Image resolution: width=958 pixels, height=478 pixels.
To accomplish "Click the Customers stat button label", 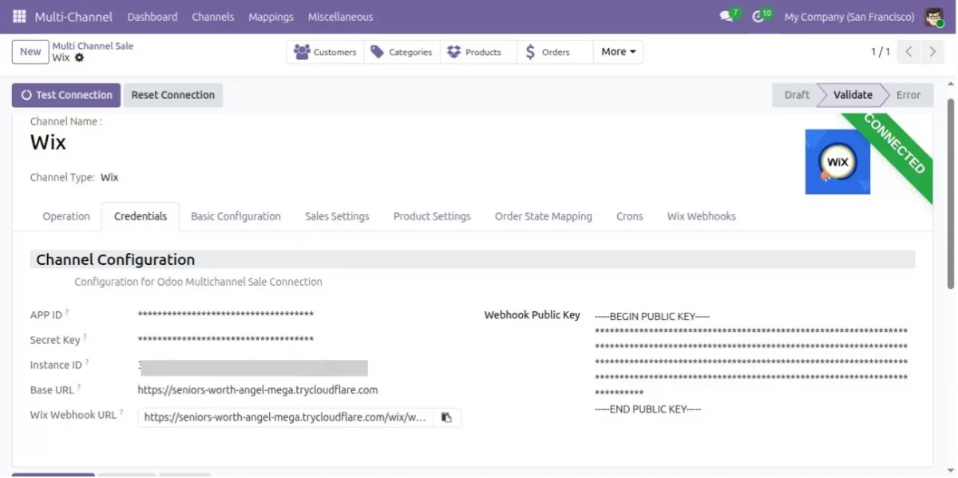I will [335, 52].
